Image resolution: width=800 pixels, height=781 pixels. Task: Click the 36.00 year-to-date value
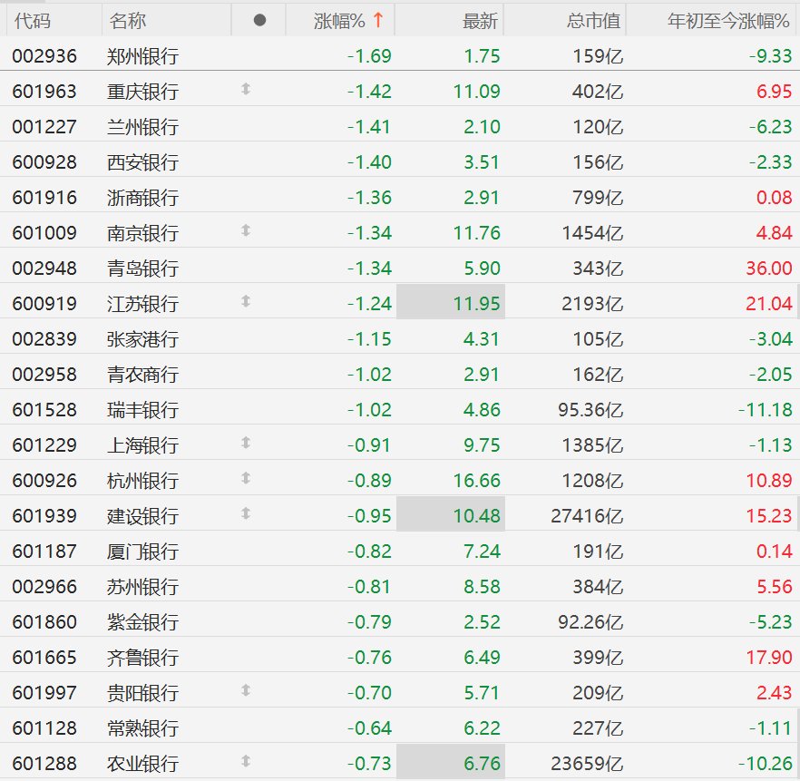pos(769,268)
